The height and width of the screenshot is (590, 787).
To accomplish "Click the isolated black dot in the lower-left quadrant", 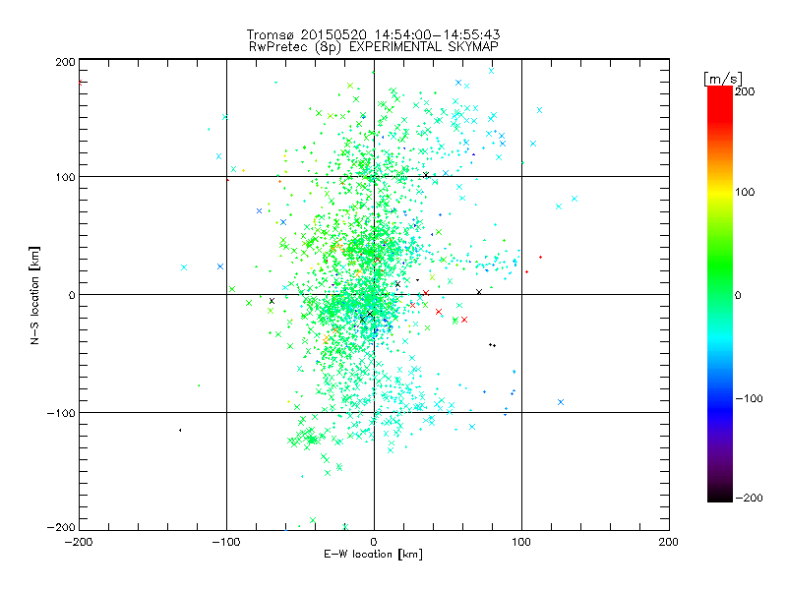I will (x=180, y=430).
